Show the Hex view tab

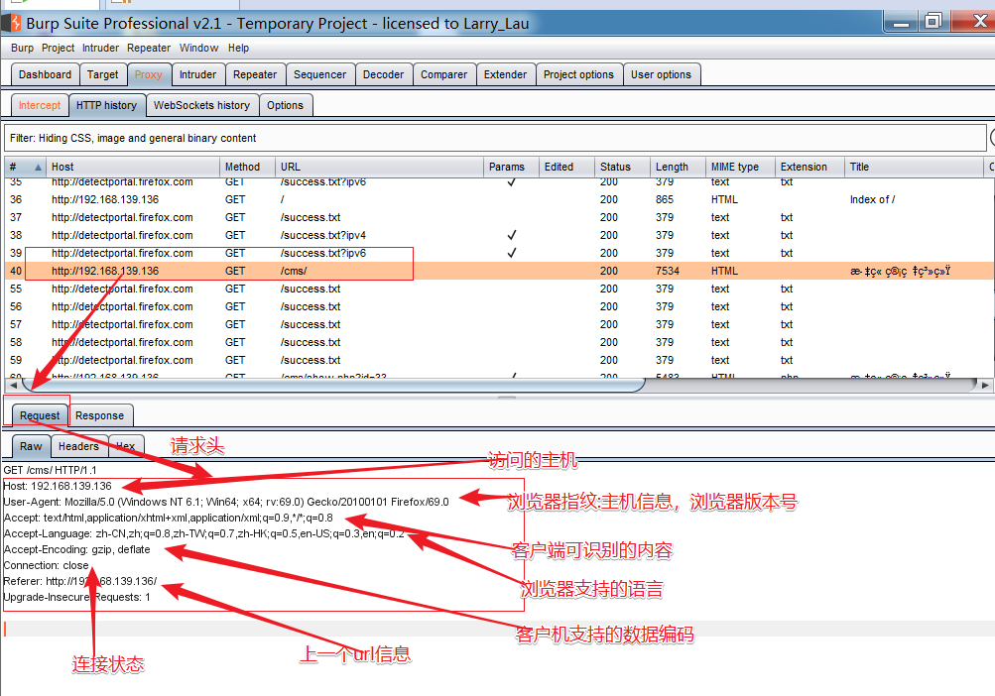point(126,446)
